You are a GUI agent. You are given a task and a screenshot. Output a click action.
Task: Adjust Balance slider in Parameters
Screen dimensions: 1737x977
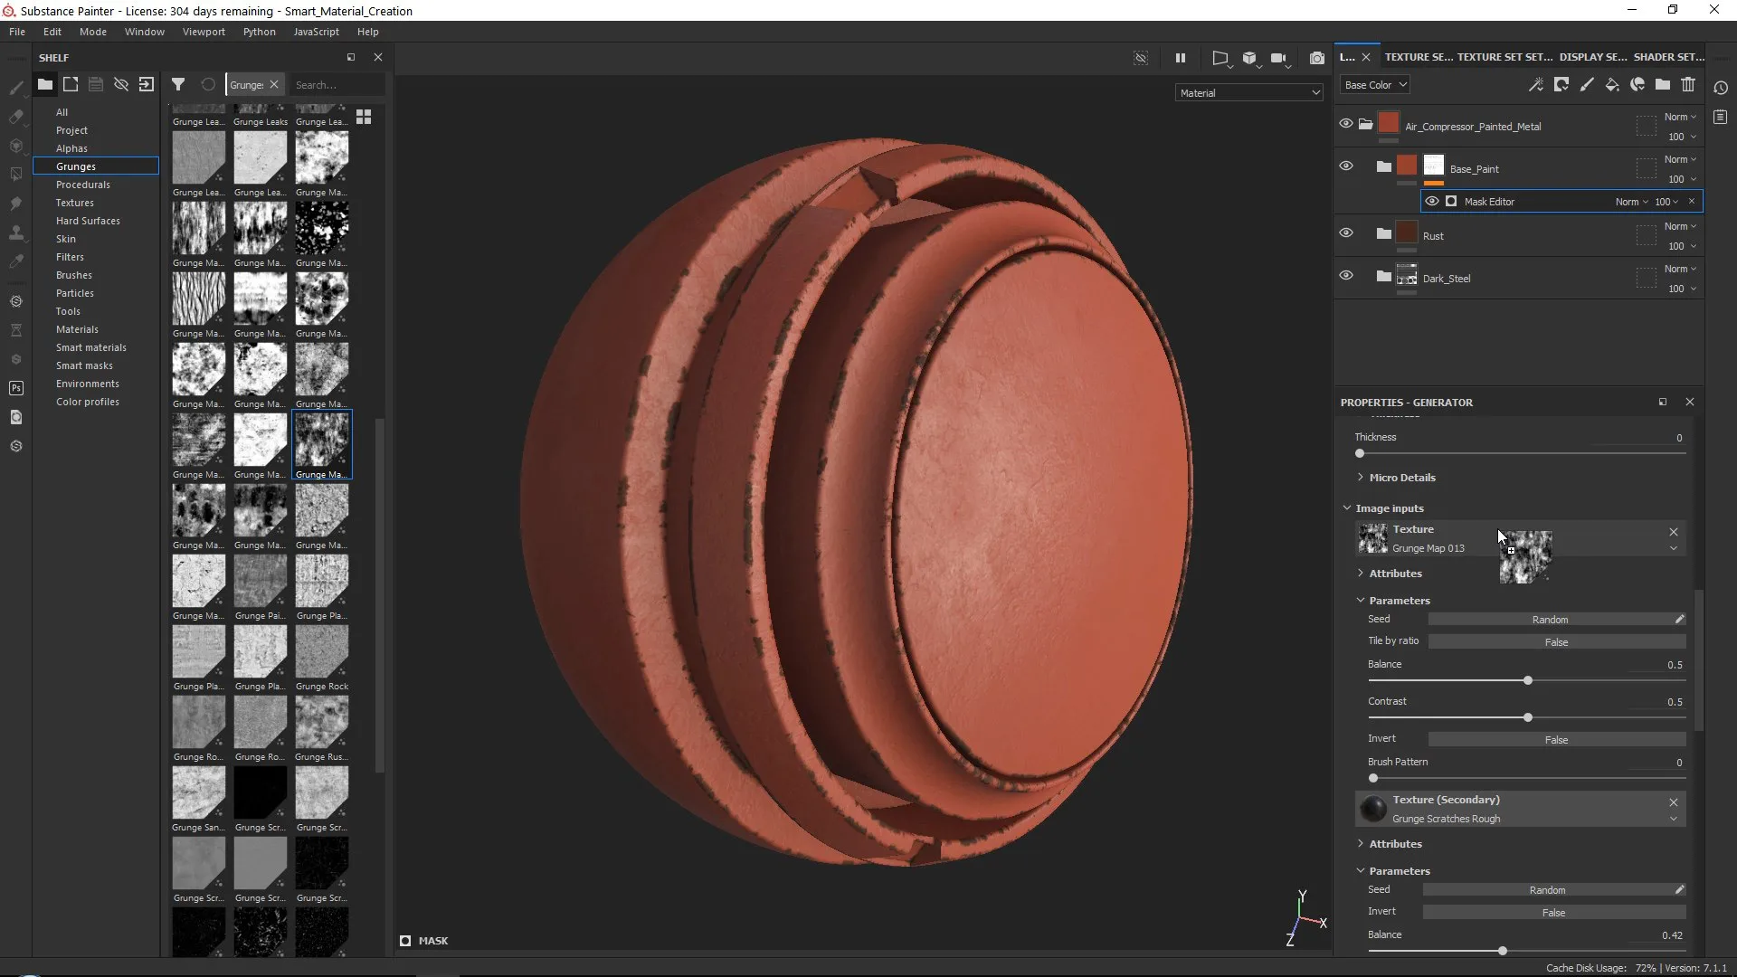pos(1527,680)
